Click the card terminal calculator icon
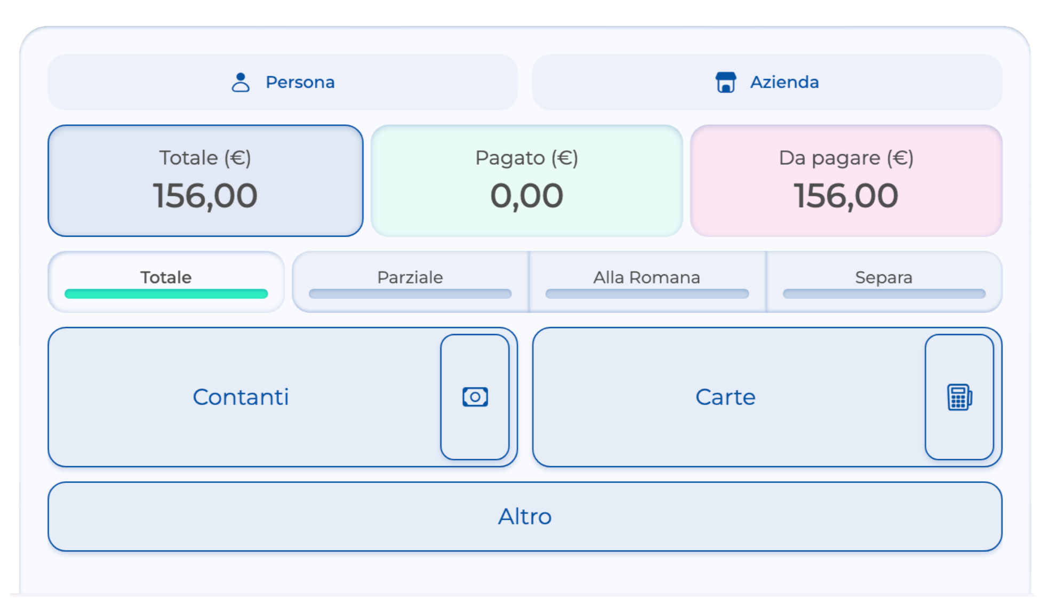This screenshot has height=605, width=1041. click(x=959, y=397)
